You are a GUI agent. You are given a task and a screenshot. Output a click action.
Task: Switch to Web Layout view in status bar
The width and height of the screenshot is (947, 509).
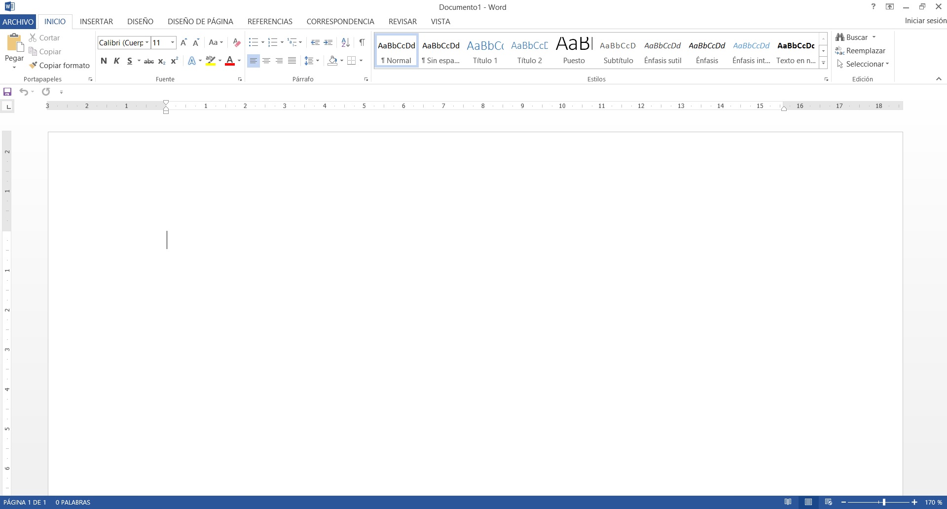(x=829, y=502)
